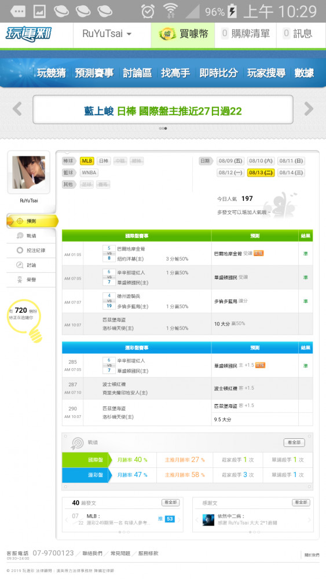The image size is (326, 579).
Task: Open 常見問題 footer link
Action: click(x=120, y=553)
